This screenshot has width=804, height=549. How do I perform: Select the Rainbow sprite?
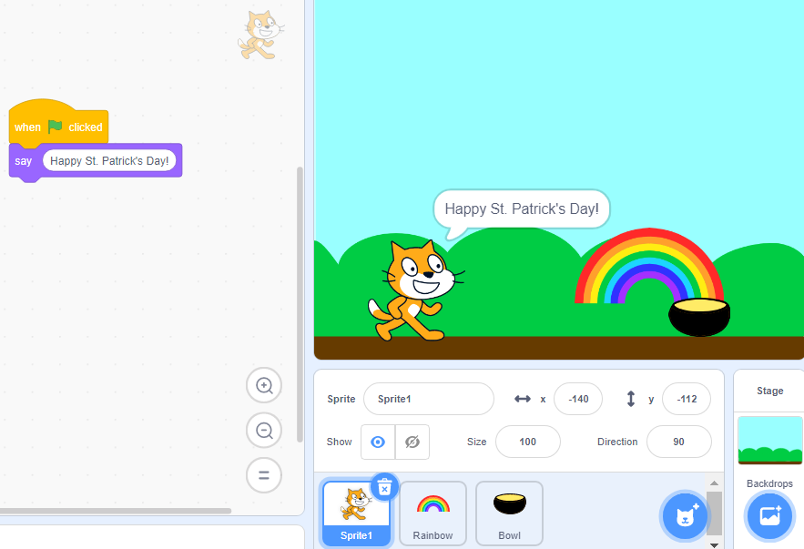(433, 513)
